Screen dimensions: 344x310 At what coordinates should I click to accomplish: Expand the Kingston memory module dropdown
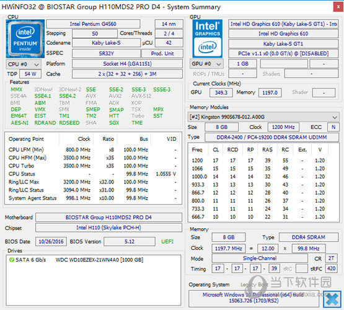click(x=263, y=117)
